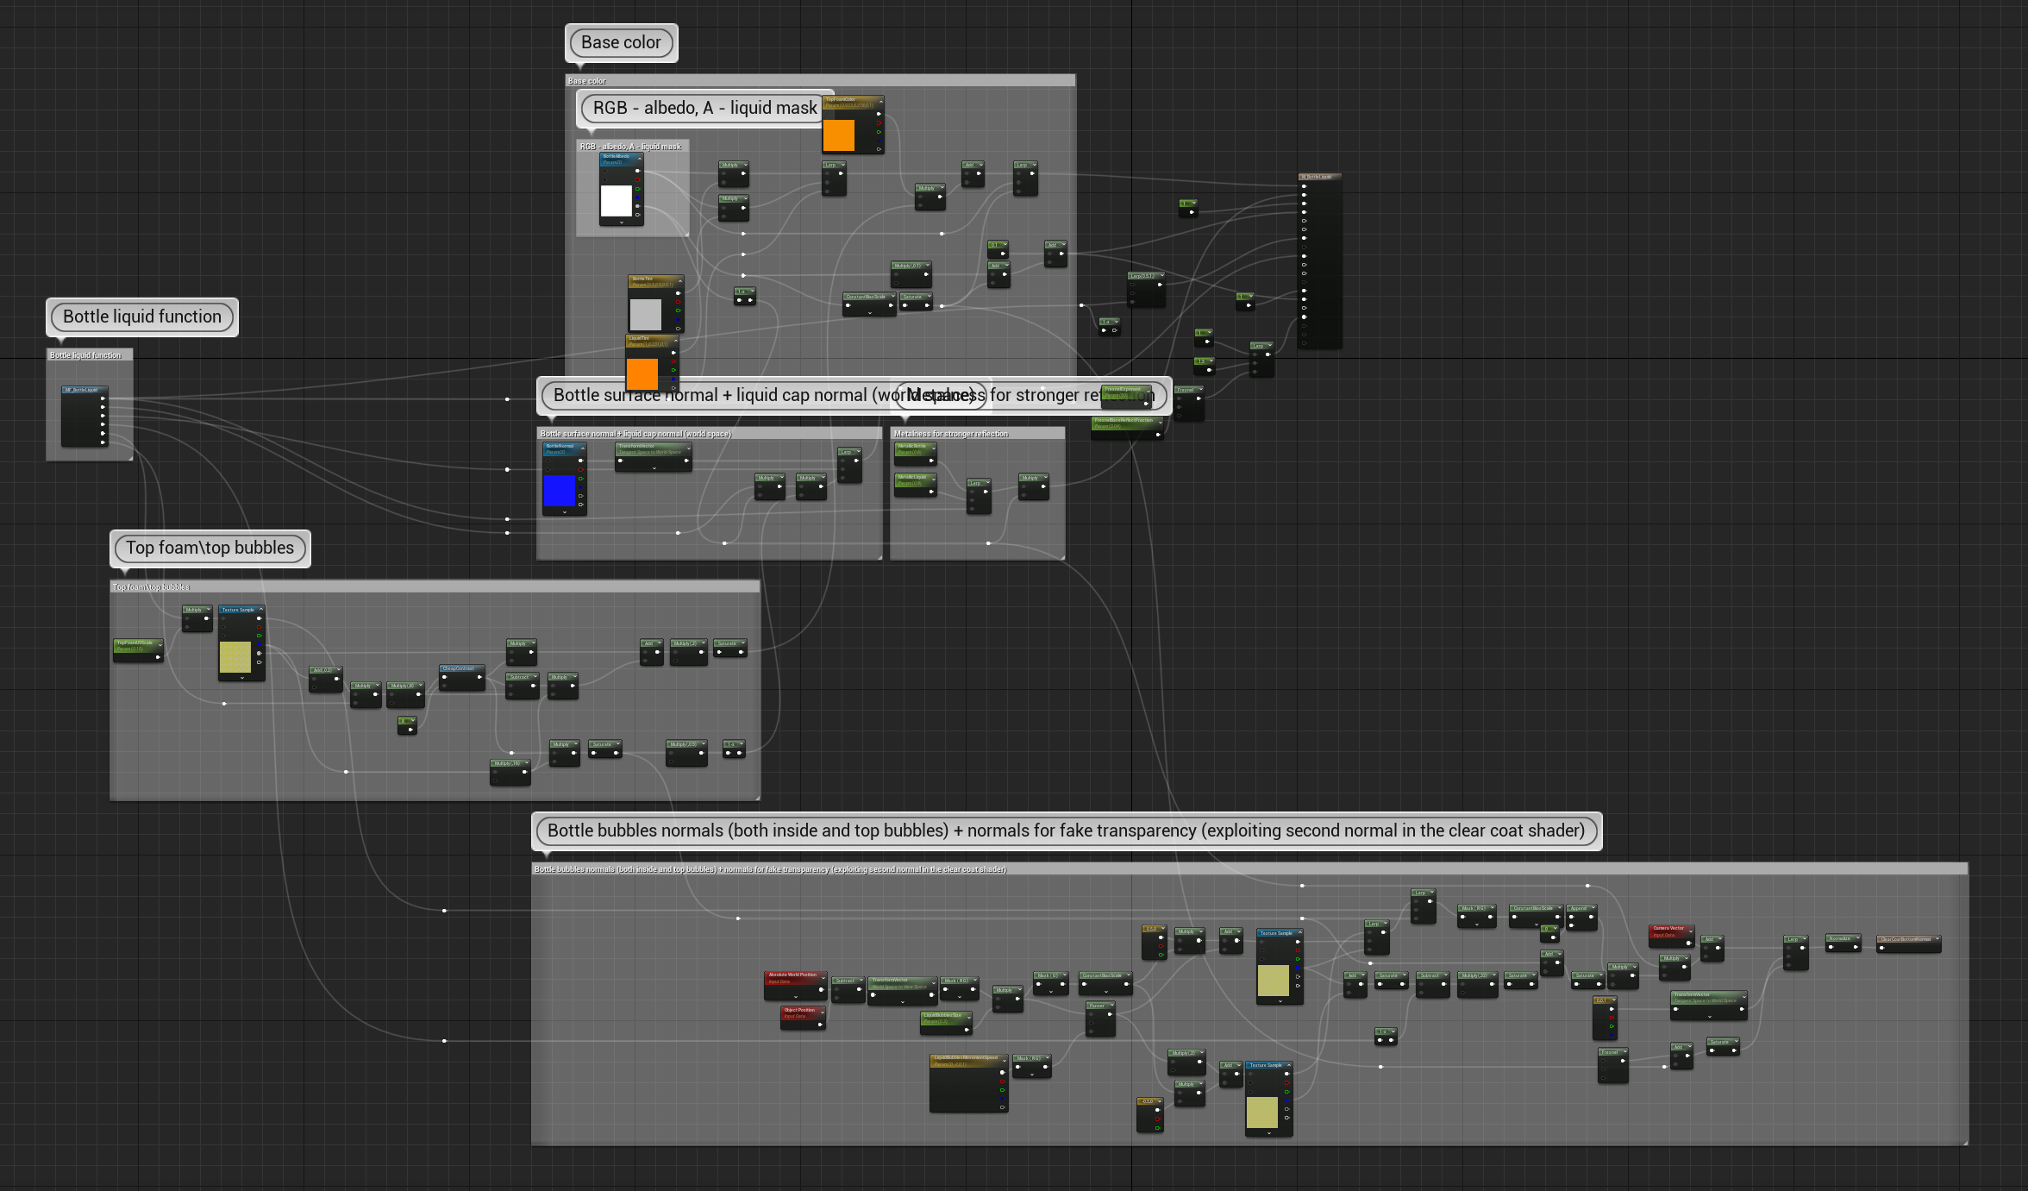Select the M_BottleLiquid material output node
The image size is (2028, 1191).
tap(1318, 177)
